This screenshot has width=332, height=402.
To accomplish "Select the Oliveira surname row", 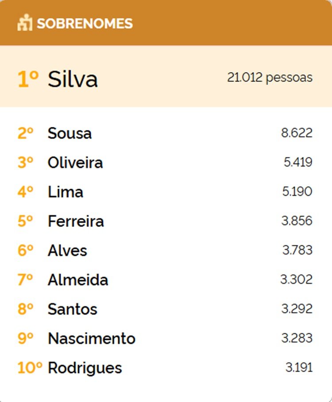I will [x=75, y=162].
